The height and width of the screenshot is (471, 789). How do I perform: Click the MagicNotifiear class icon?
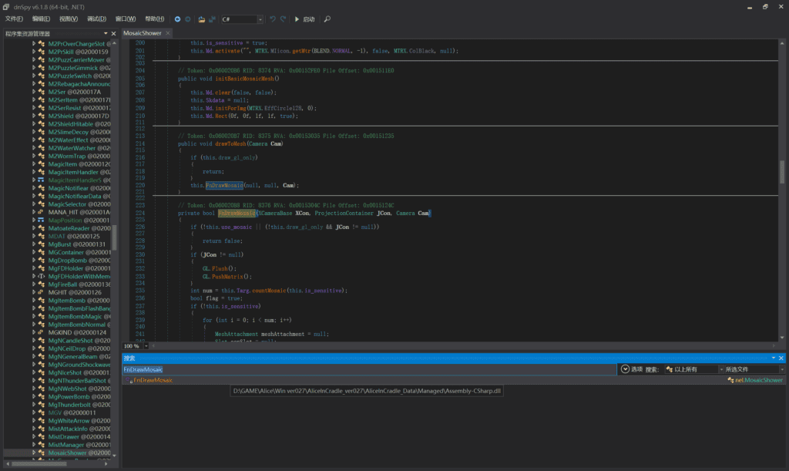point(42,188)
